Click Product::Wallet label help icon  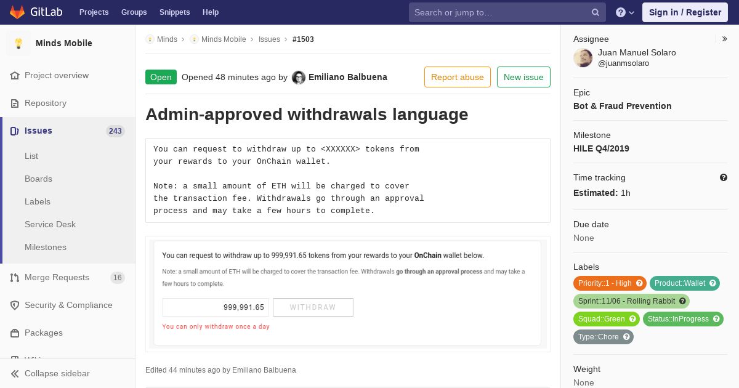coord(713,283)
